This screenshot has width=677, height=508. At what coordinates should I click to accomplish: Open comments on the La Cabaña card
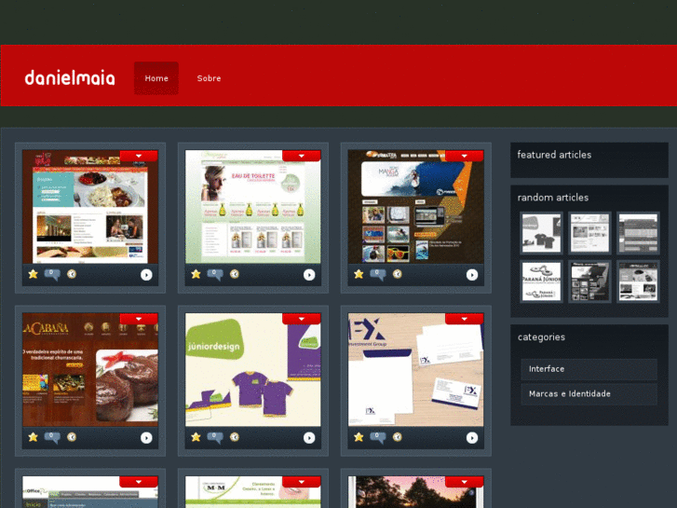coord(52,437)
